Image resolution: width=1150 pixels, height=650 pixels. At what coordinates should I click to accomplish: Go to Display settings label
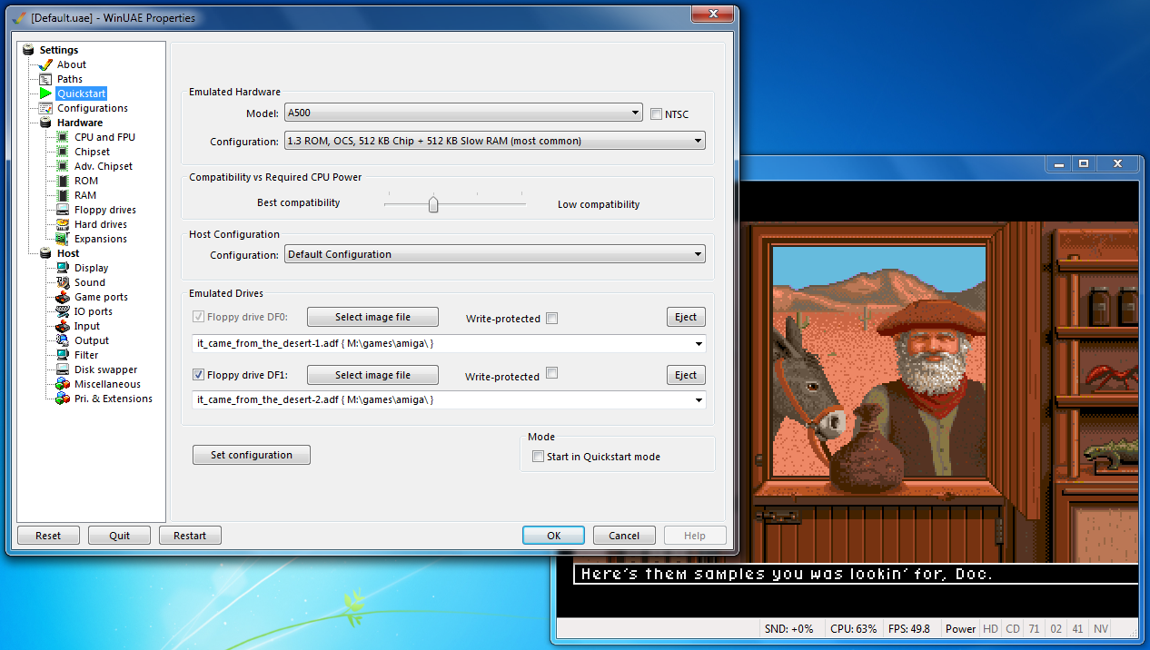91,268
